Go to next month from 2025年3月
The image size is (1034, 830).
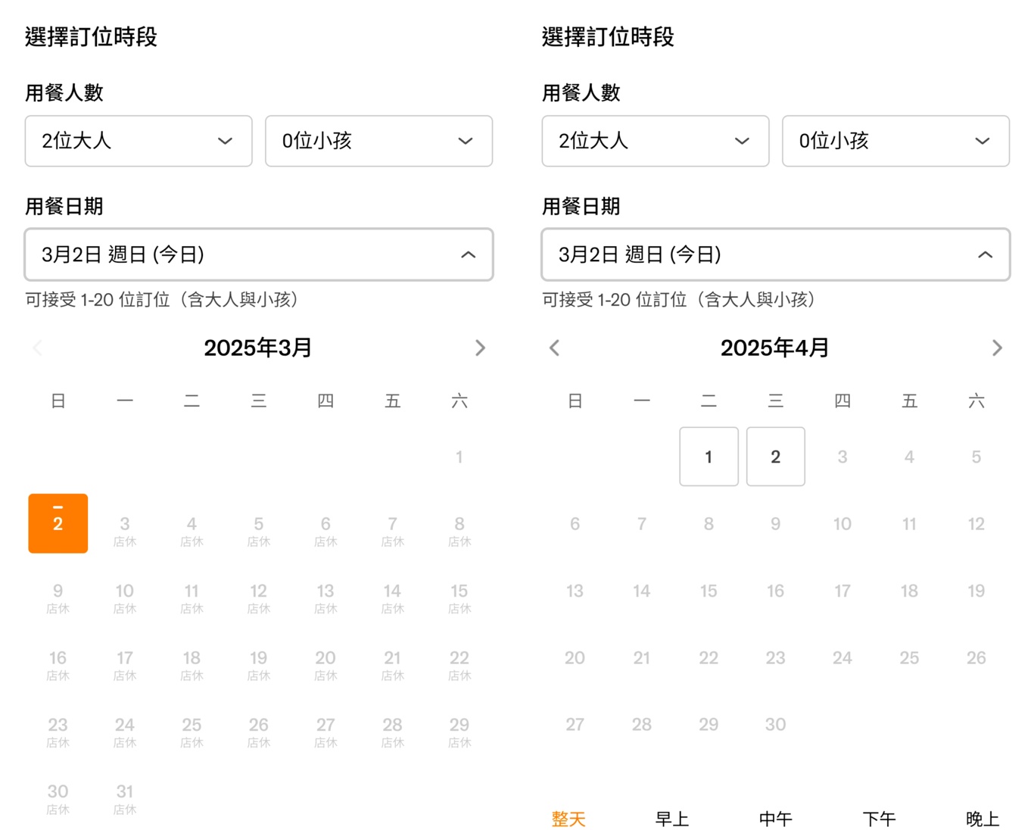pos(480,348)
